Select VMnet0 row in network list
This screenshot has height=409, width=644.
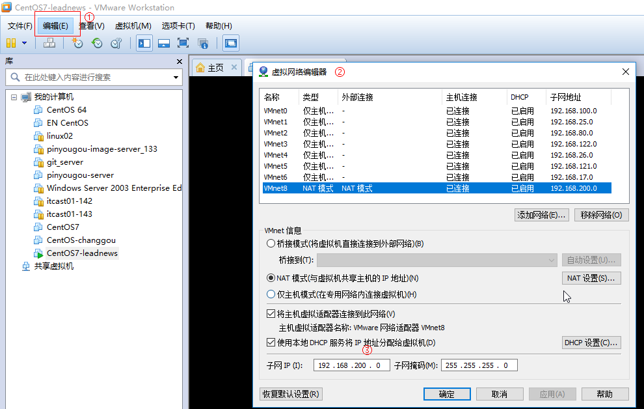click(437, 111)
